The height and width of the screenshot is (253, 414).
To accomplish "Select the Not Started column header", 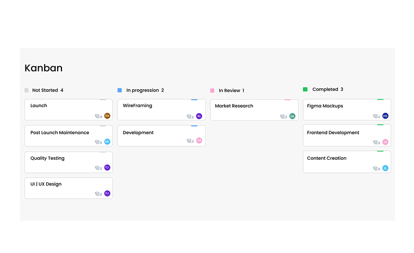I will point(48,90).
